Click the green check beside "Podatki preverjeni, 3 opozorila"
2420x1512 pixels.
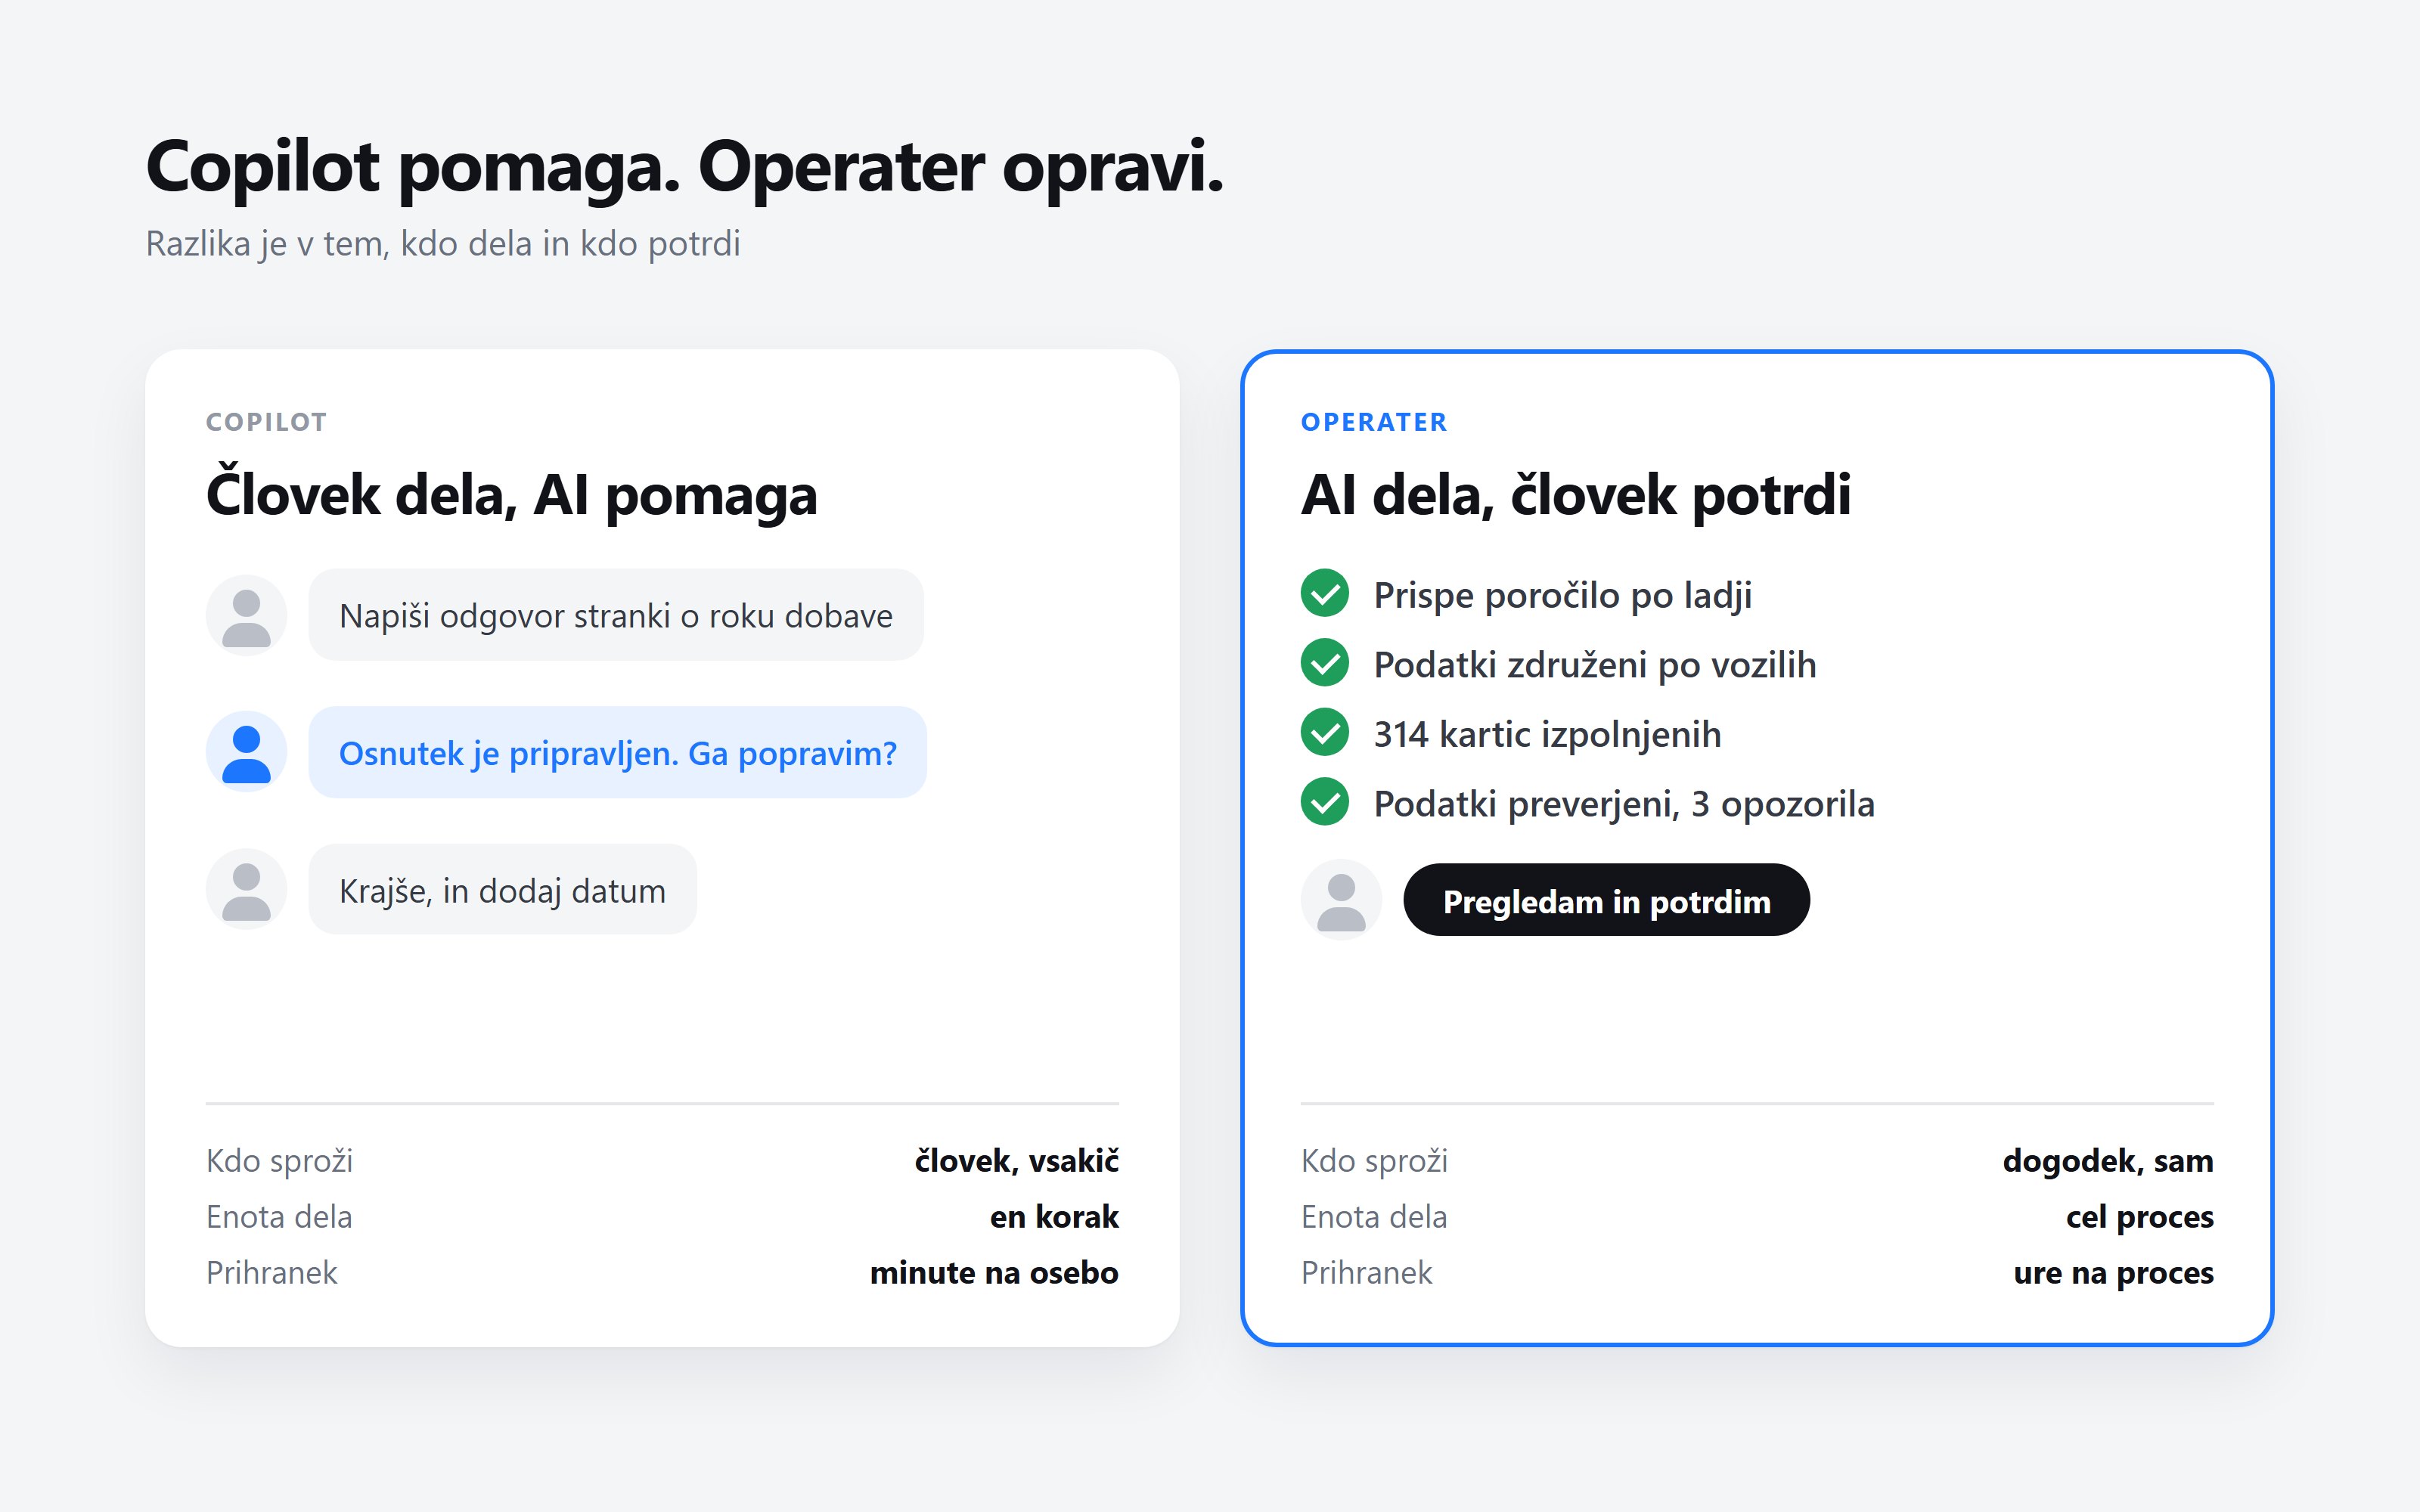(1325, 802)
